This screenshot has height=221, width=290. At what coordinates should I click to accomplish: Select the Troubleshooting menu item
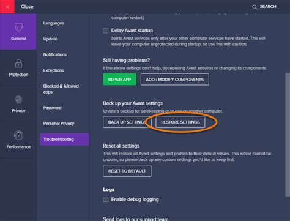click(x=64, y=140)
